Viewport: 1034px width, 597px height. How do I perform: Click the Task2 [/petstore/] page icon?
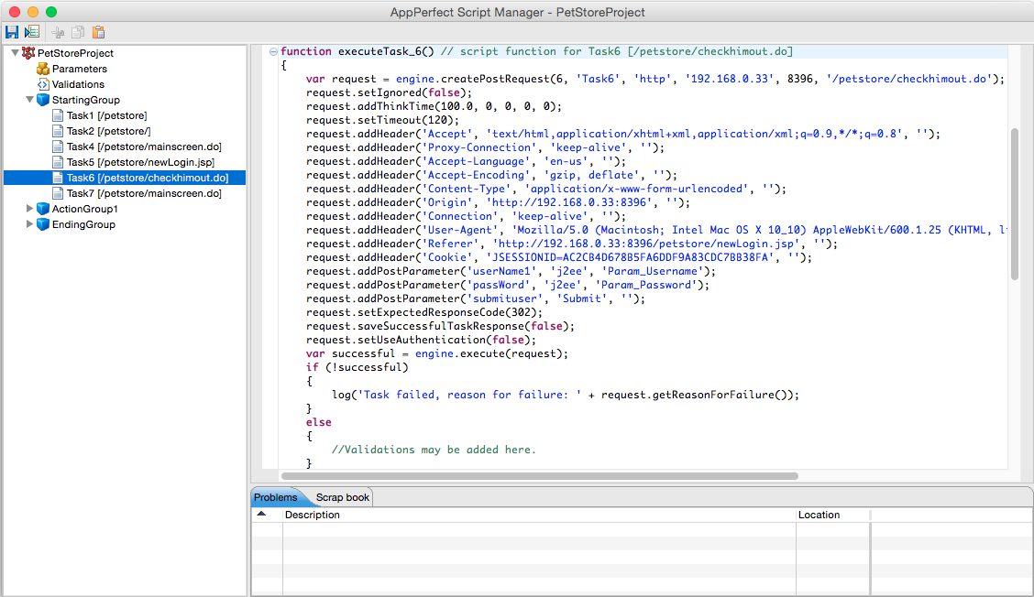58,130
